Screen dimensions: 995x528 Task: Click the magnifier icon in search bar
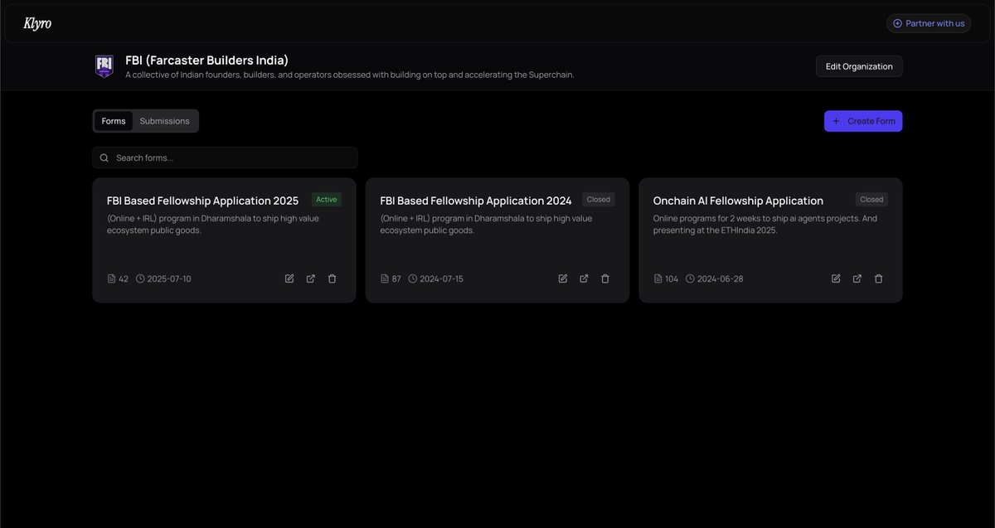[104, 157]
